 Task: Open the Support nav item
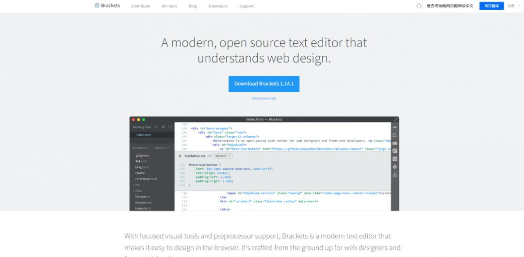coord(246,6)
